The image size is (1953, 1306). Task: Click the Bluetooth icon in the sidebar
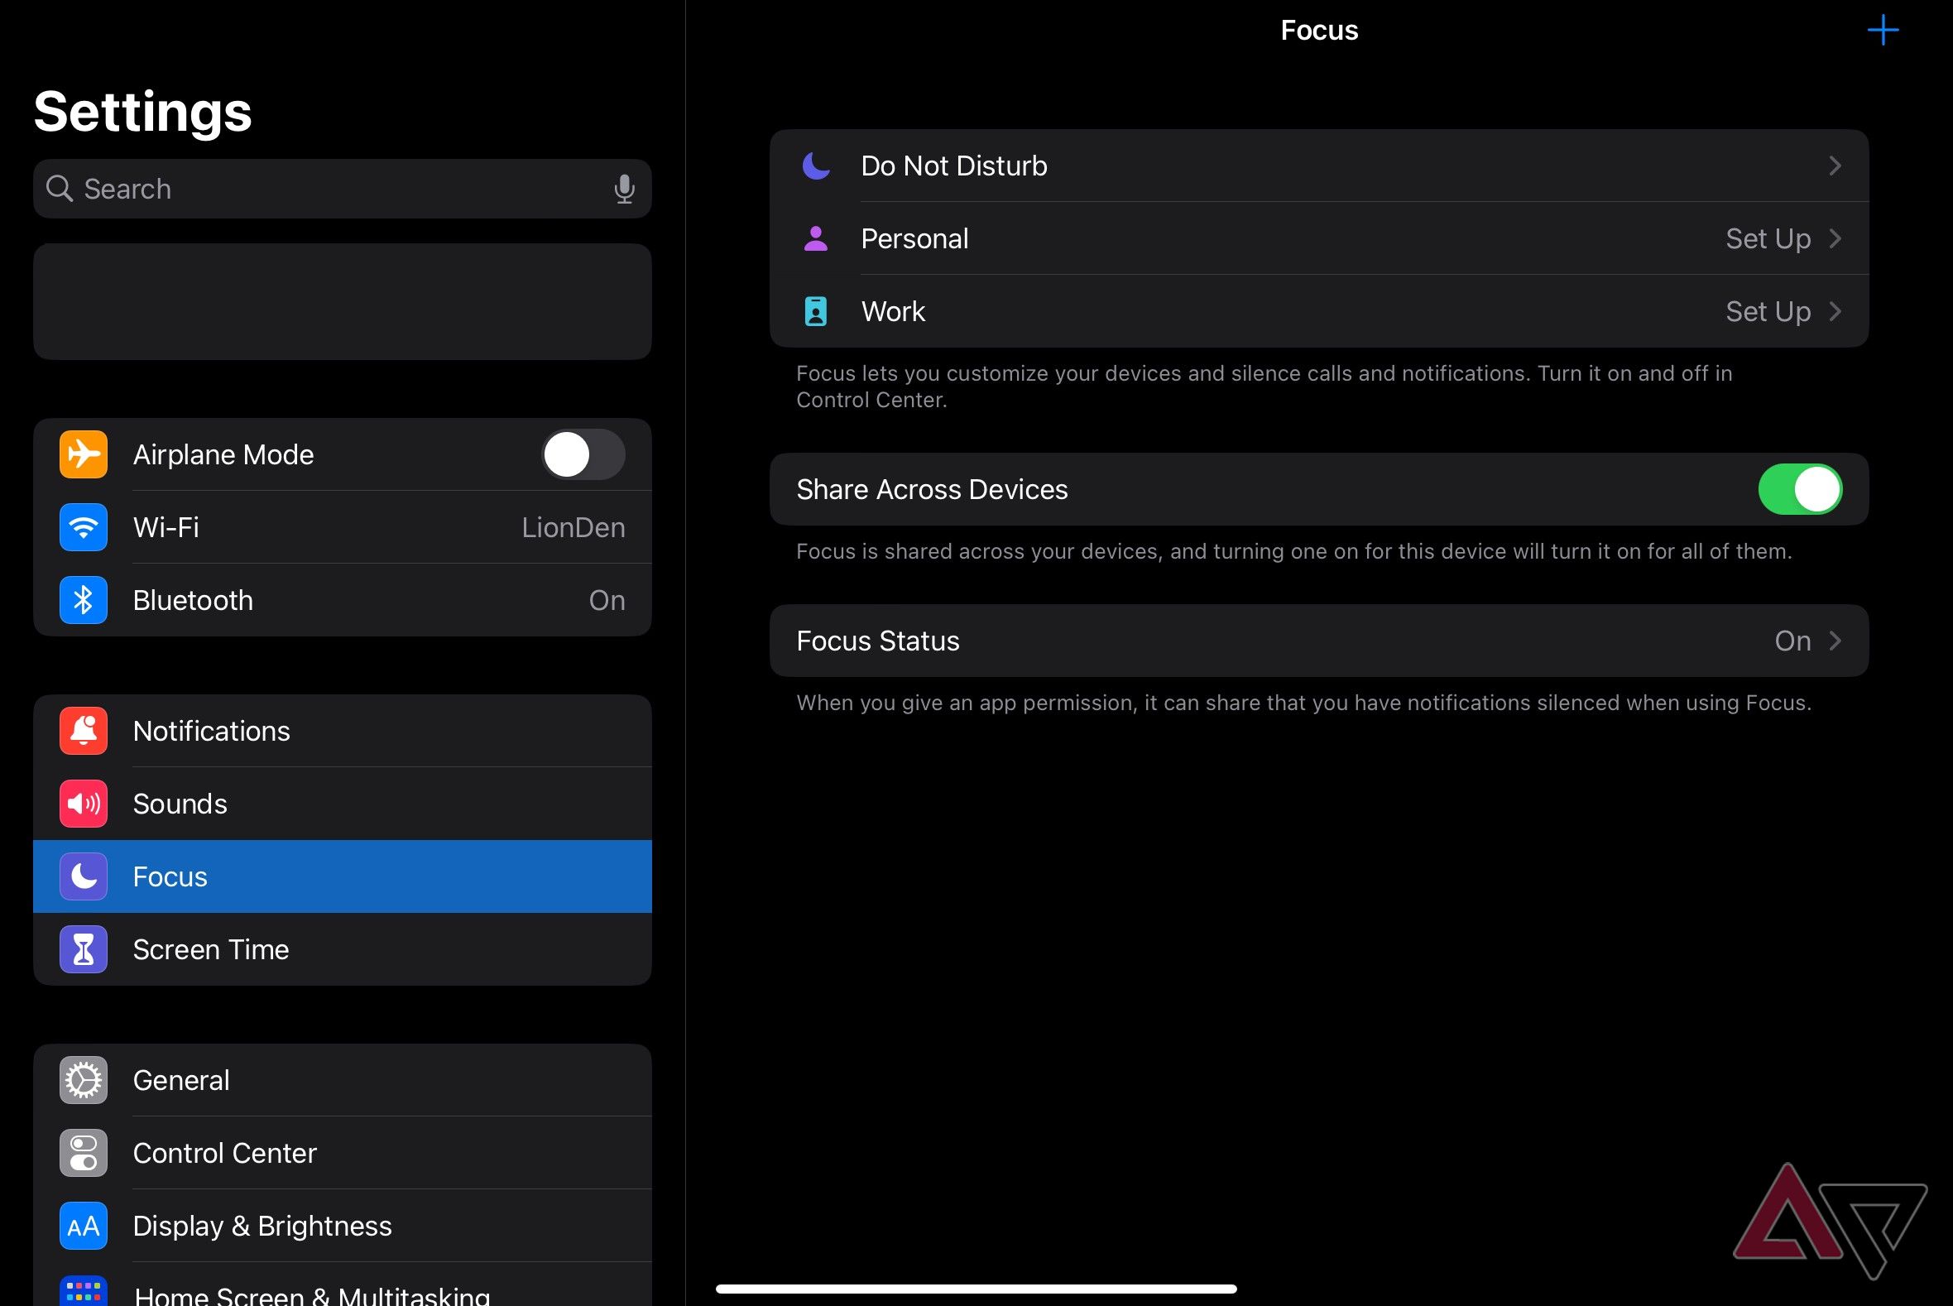83,600
